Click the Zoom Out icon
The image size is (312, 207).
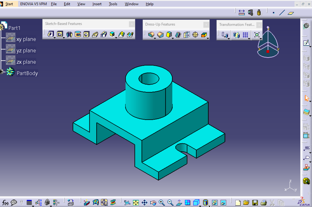point(169,203)
